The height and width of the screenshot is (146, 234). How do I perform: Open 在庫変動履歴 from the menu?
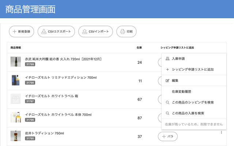click(x=182, y=91)
